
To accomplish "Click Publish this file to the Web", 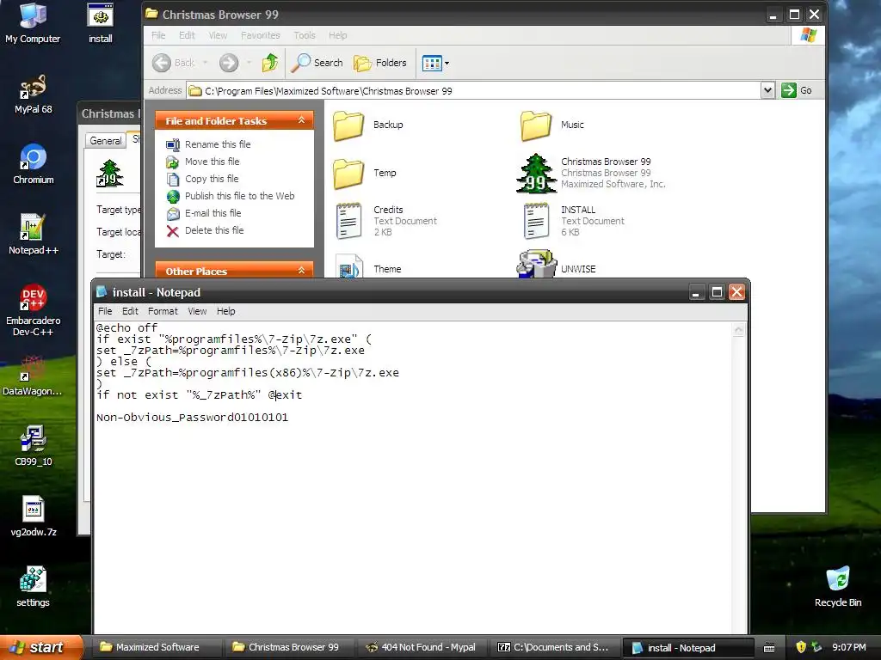I will 231,196.
